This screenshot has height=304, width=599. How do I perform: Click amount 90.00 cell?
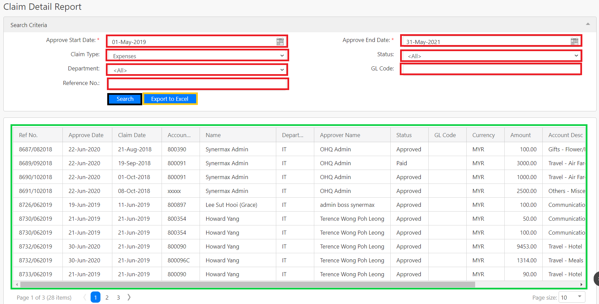[523, 274]
